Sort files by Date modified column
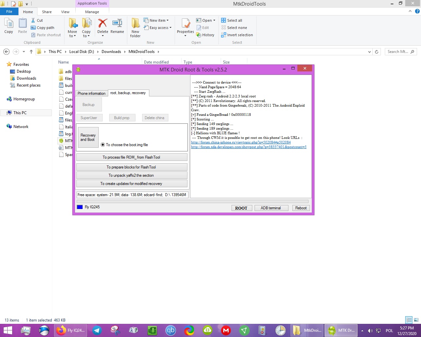 (156, 62)
